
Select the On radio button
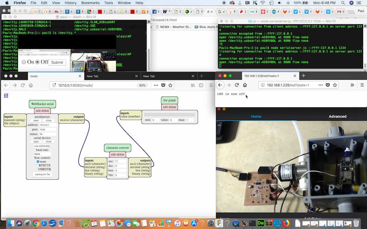(x=24, y=62)
